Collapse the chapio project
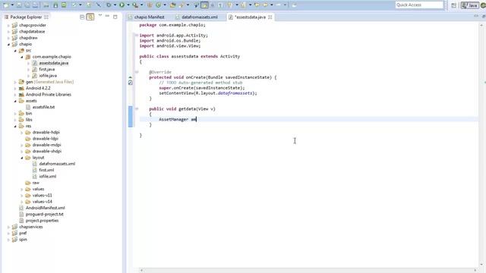The image size is (486, 273). tap(8, 44)
